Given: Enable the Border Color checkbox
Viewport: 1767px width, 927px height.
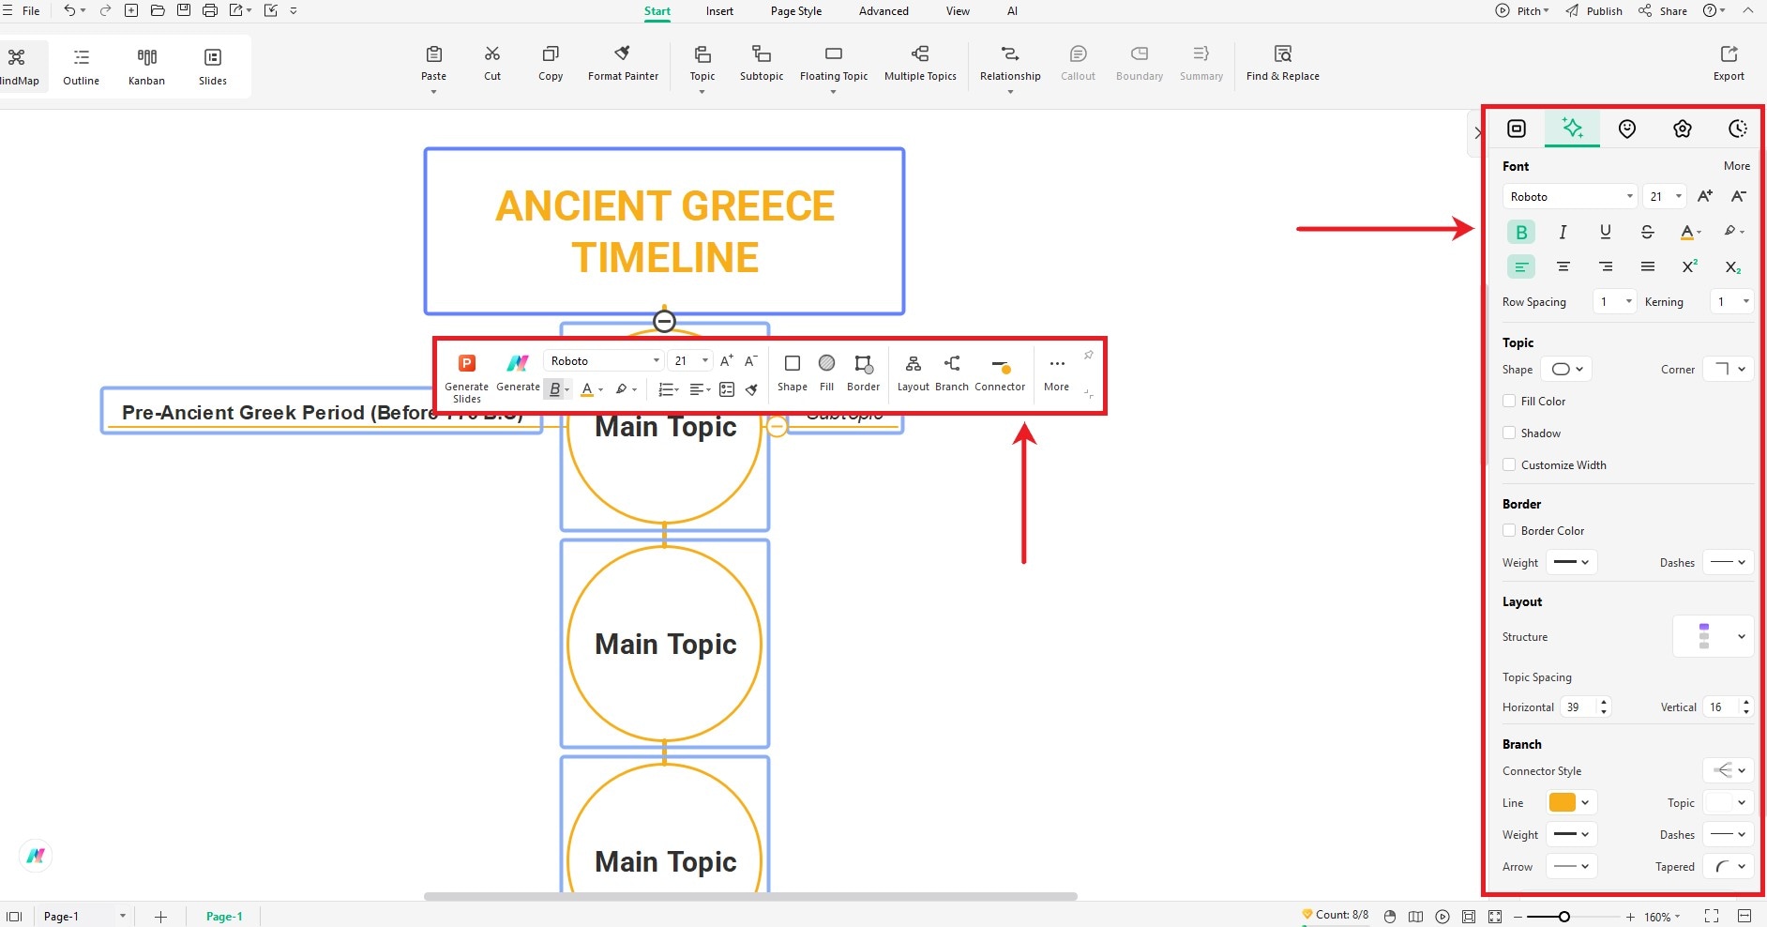Looking at the screenshot, I should pos(1509,530).
